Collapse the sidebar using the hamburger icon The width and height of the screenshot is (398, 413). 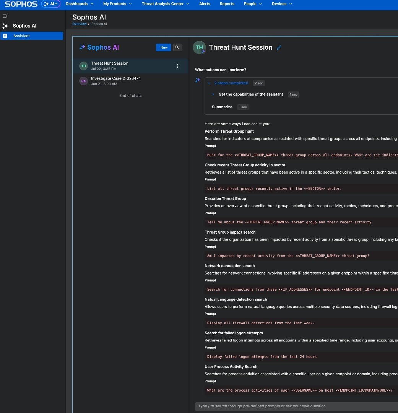click(x=5, y=16)
